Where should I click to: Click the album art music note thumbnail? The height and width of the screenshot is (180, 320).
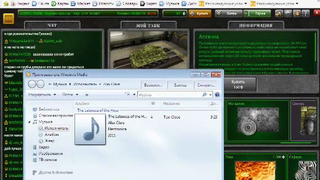point(90,129)
